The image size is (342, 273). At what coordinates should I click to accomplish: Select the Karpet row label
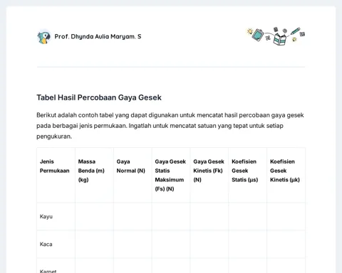48,271
